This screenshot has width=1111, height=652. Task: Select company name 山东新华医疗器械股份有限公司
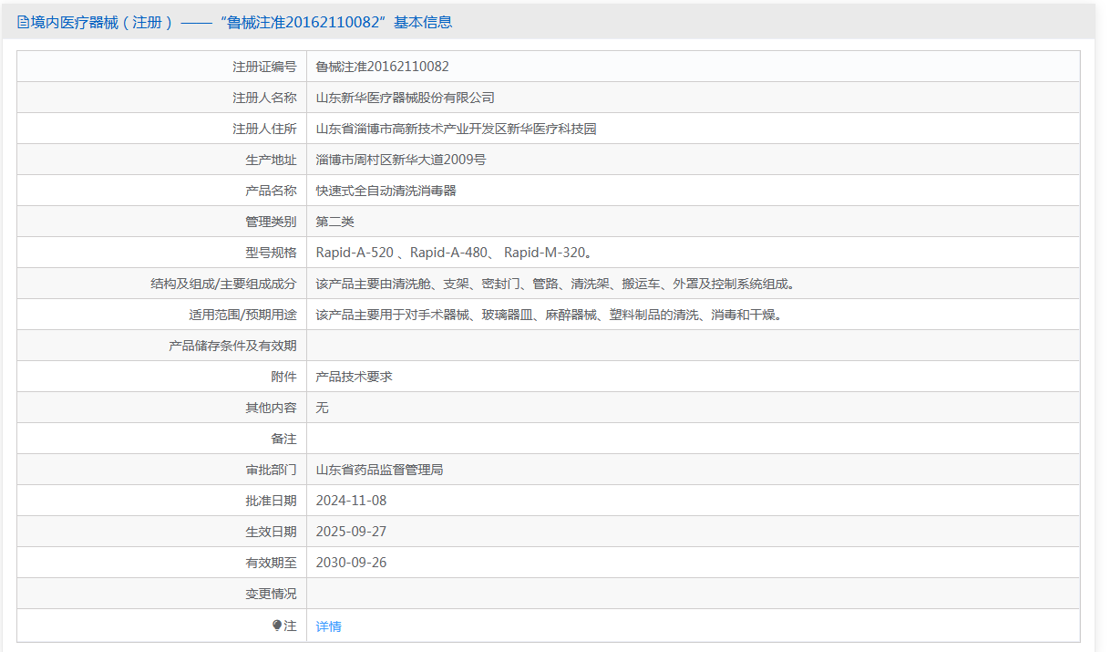pos(406,98)
